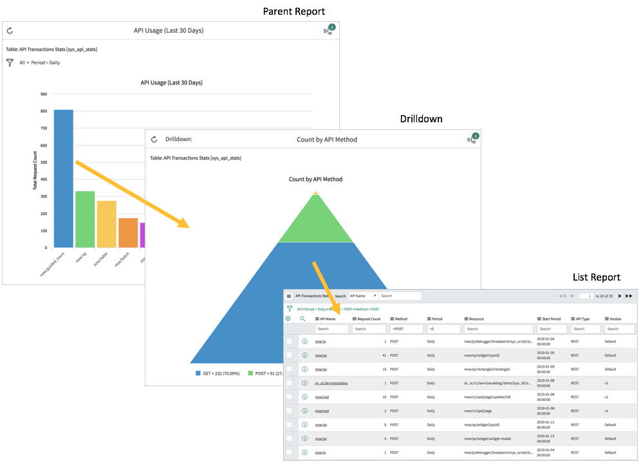
Task: Click the info icon on the now/sp row
Action: [x=304, y=355]
